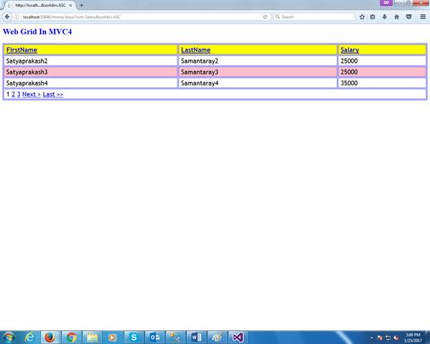430x344 pixels.
Task: Select the localhost sortdir ASC tab
Action: [x=40, y=6]
